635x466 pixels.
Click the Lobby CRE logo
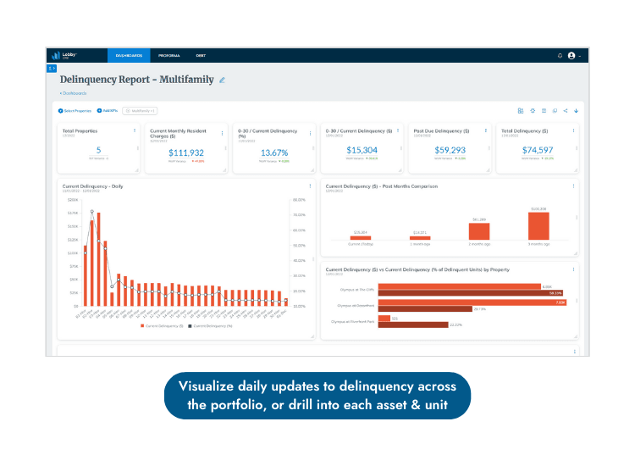pyautogui.click(x=65, y=56)
